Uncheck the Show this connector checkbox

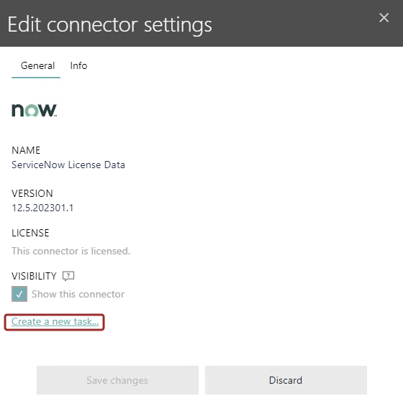19,294
